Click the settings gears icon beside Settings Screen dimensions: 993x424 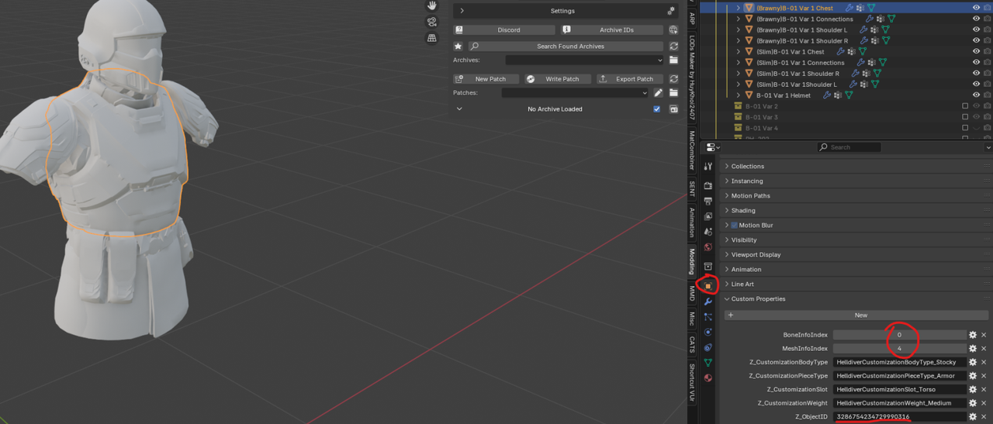click(671, 11)
